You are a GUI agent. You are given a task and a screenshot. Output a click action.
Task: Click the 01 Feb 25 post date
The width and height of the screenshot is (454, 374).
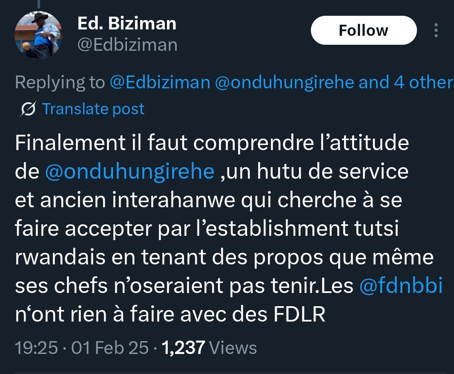(x=110, y=348)
